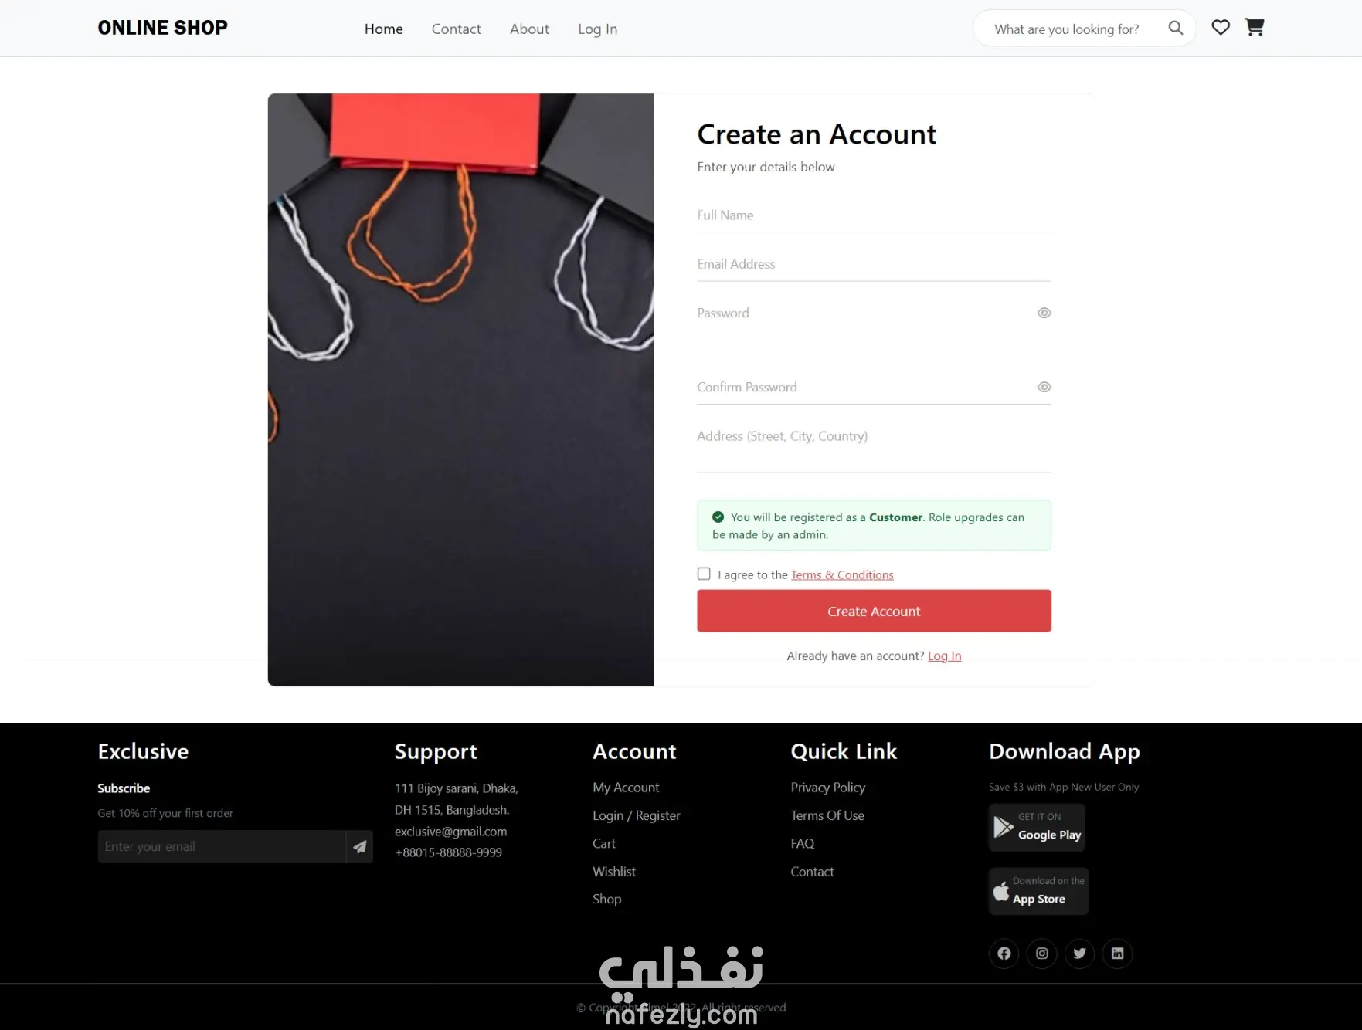
Task: Open the shopping cart icon
Action: tap(1255, 28)
